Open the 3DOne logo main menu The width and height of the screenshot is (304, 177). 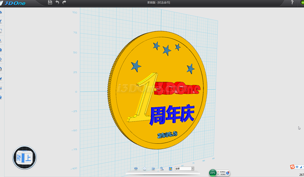15,3
